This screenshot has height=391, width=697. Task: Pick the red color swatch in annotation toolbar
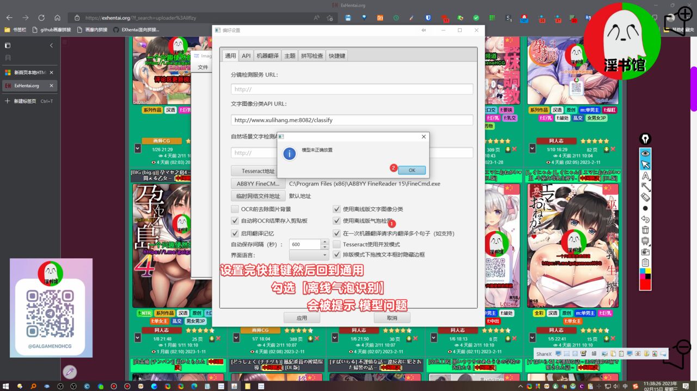645,284
